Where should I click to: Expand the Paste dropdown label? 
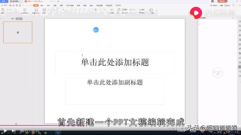(3, 13)
